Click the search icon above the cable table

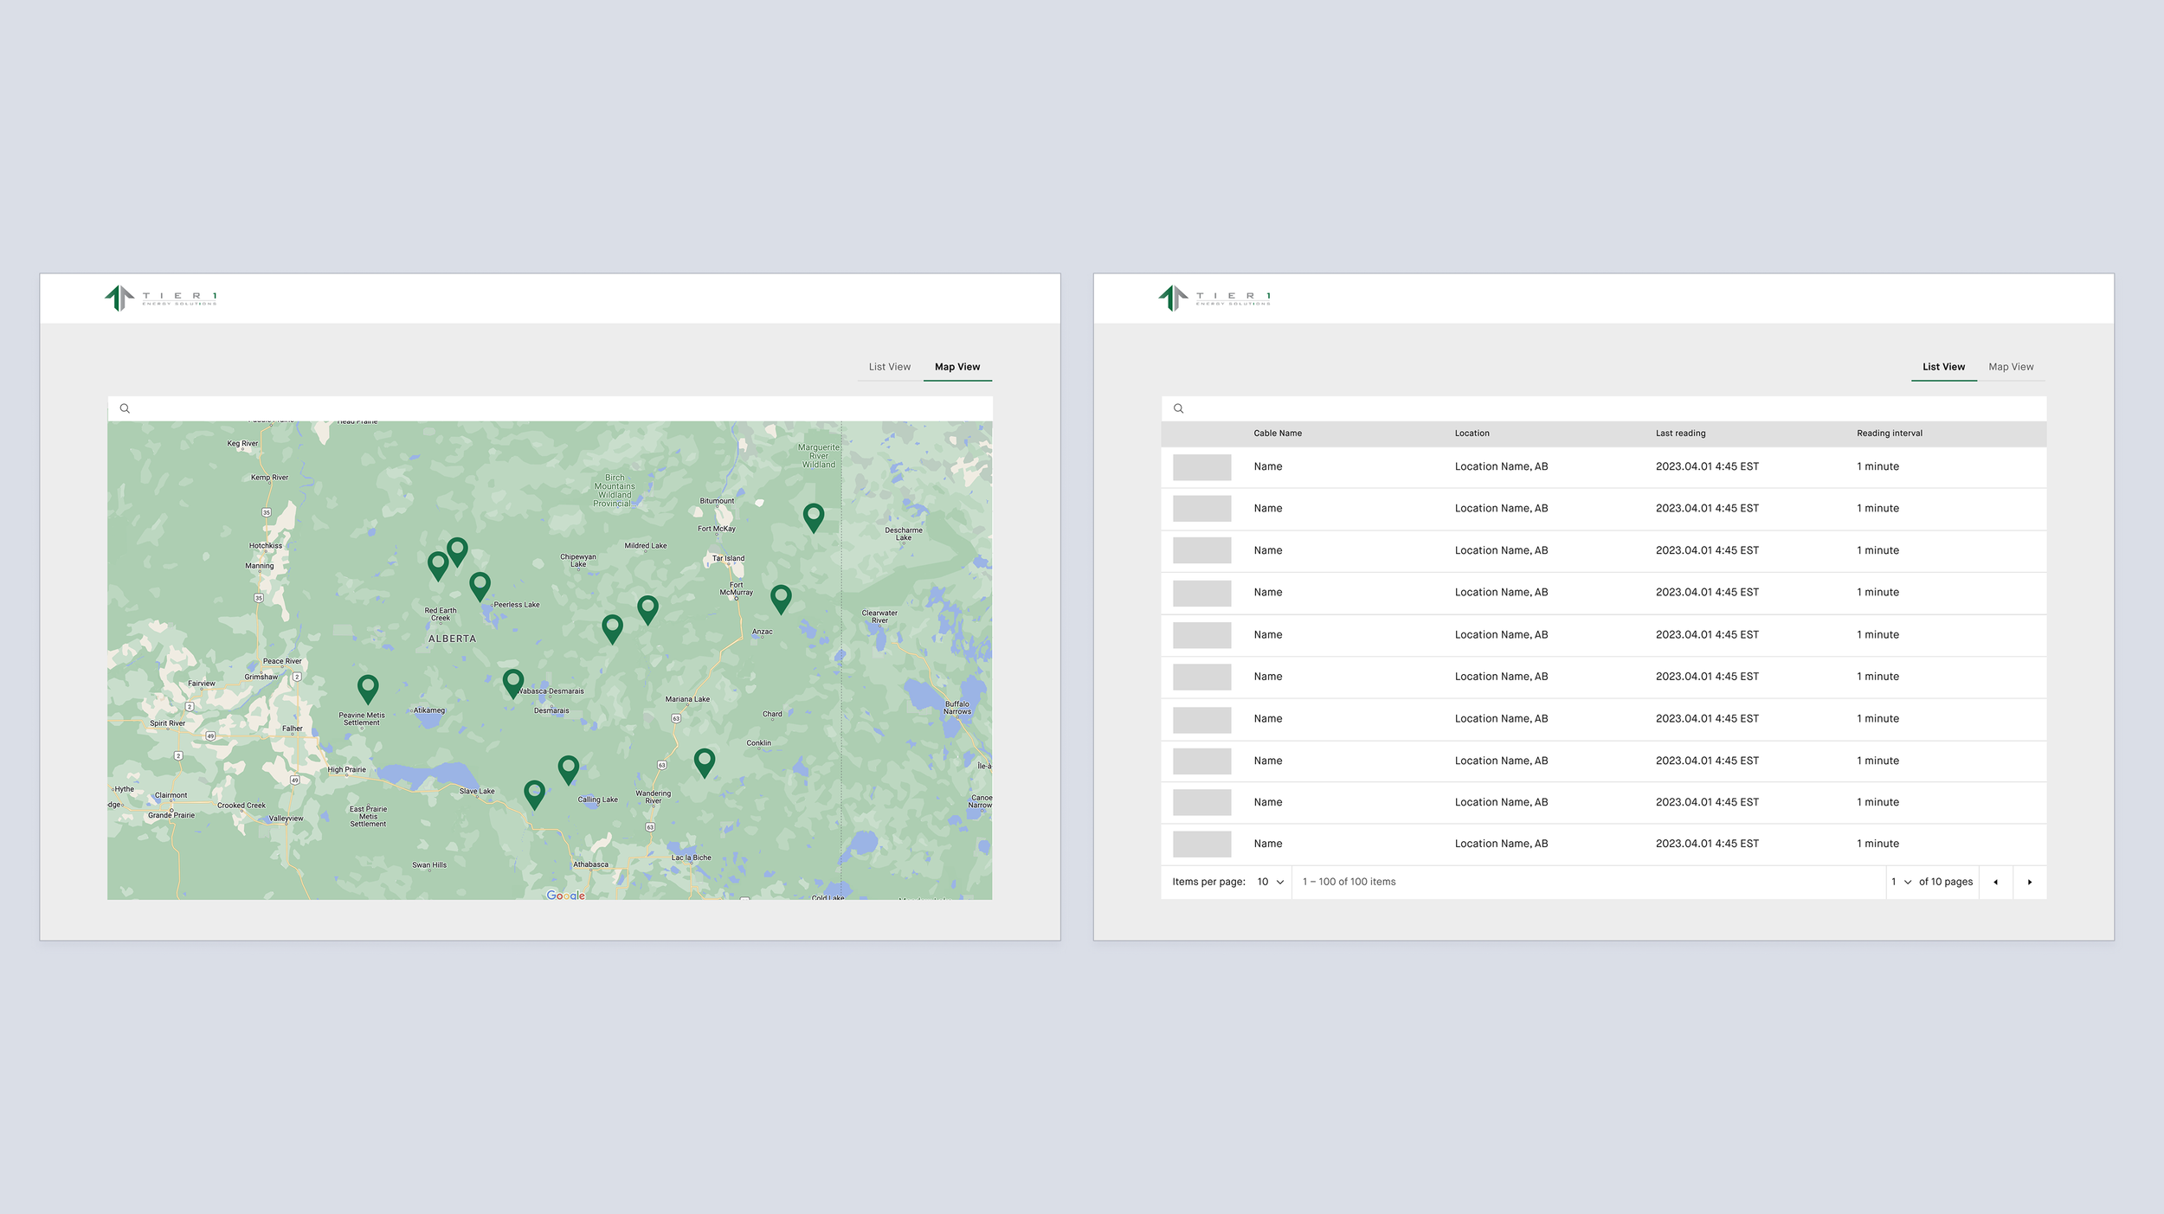tap(1178, 408)
